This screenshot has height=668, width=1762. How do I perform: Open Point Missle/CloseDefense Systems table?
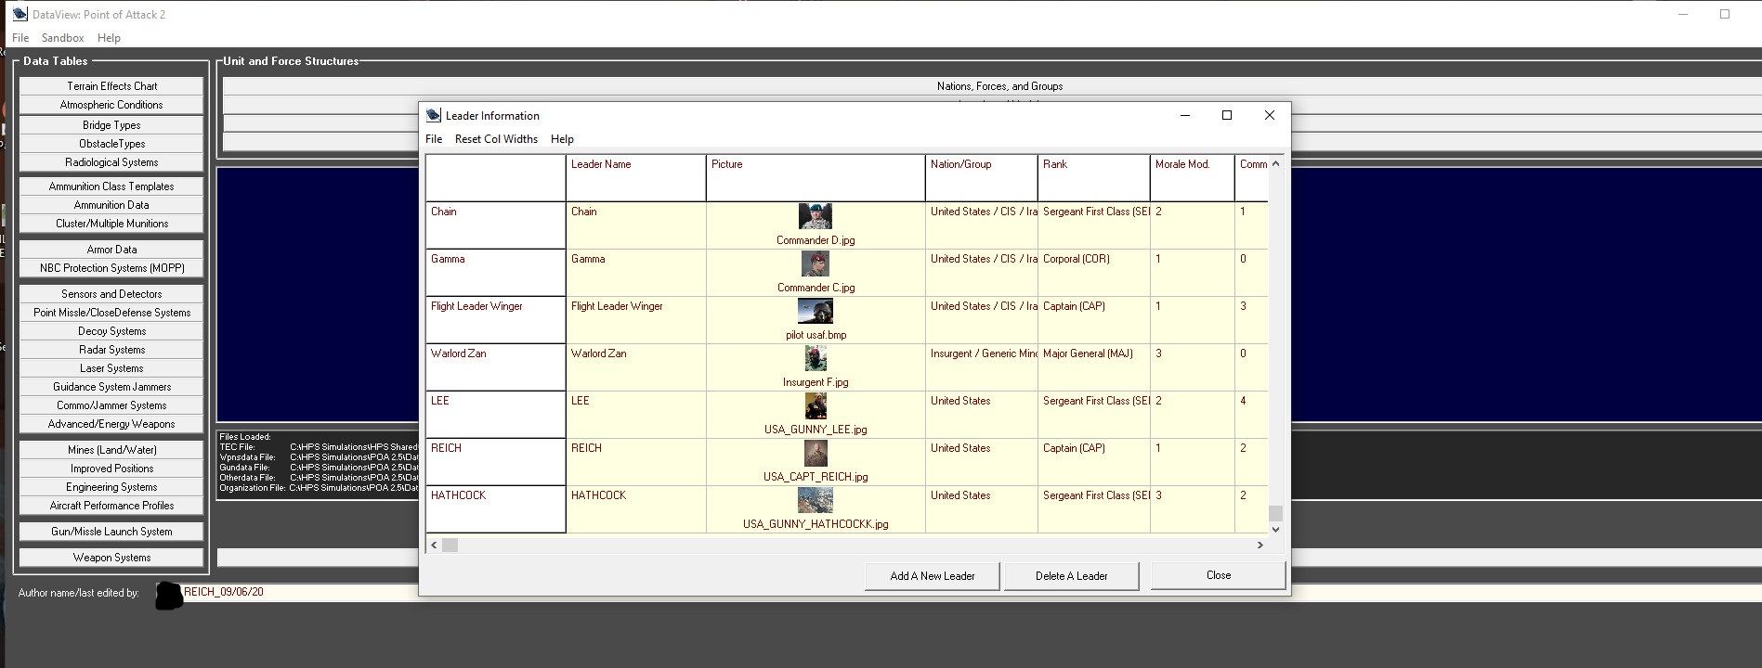(x=111, y=313)
